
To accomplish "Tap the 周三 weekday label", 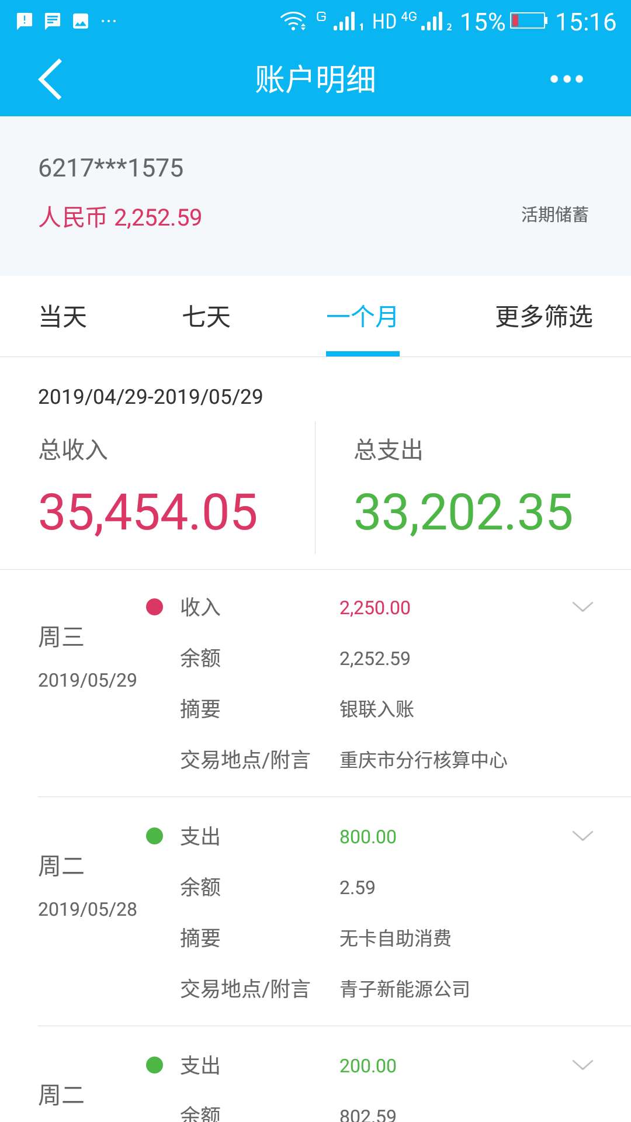I will click(61, 637).
